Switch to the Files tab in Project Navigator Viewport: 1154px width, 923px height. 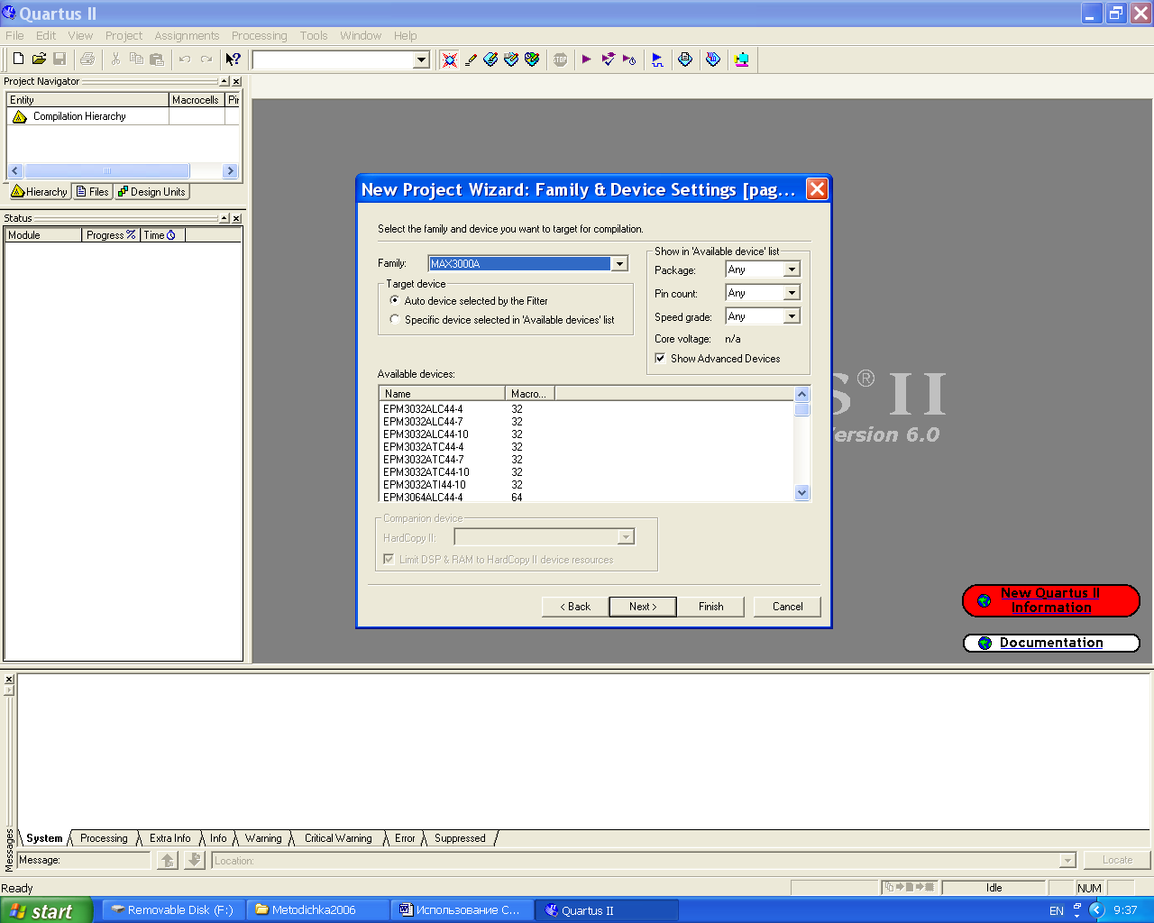coord(93,191)
